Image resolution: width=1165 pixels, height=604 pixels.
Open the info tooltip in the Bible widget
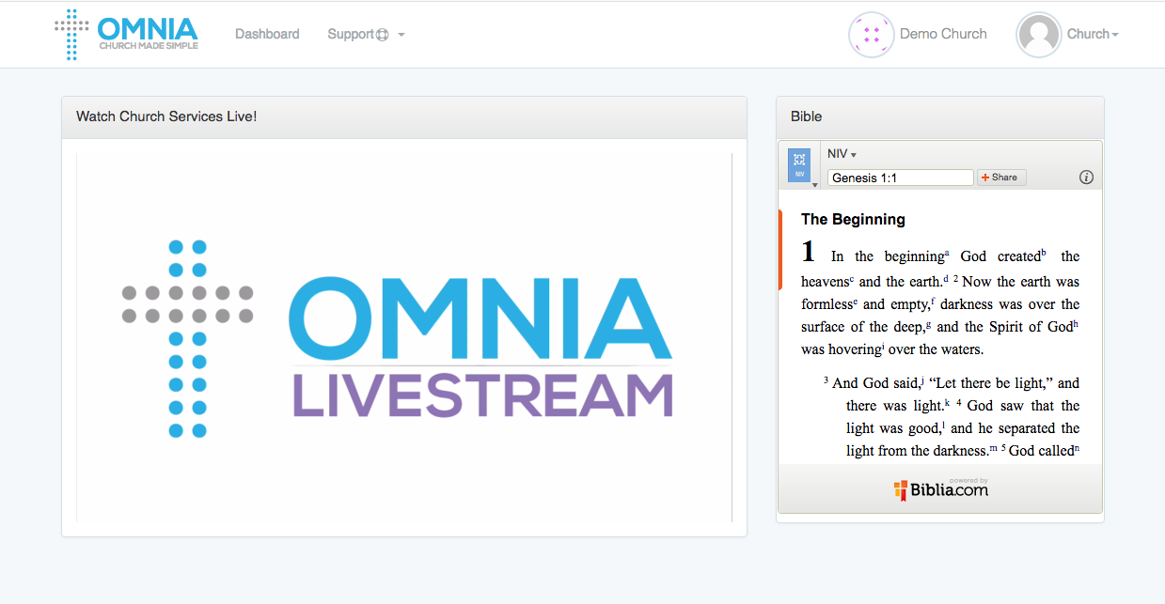(x=1086, y=177)
